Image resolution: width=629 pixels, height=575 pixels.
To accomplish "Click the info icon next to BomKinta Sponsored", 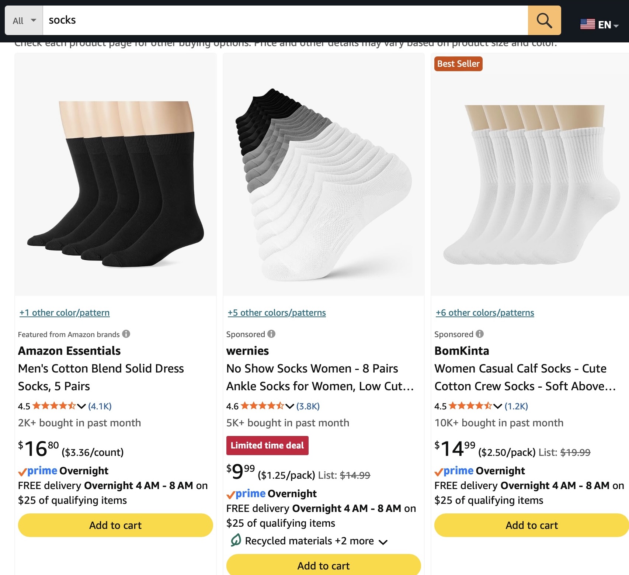I will pos(479,334).
